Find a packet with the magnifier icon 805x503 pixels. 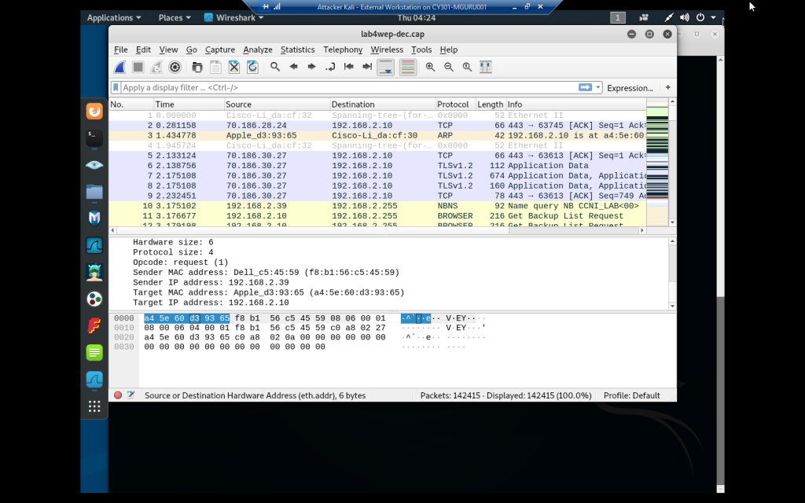pyautogui.click(x=275, y=68)
